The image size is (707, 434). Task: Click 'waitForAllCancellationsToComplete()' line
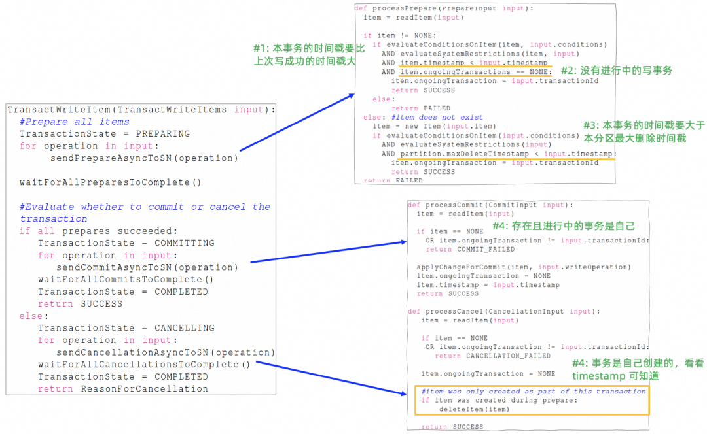click(144, 365)
